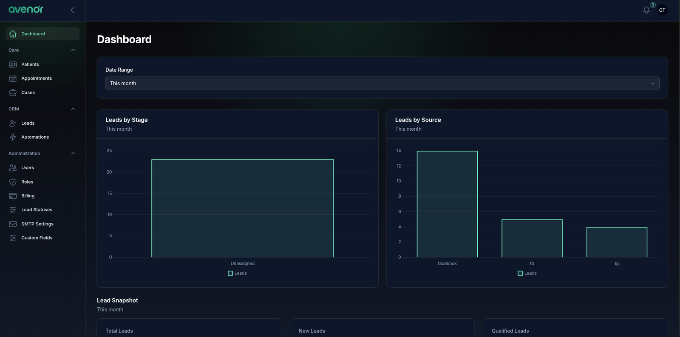Click the Lead Statuses sliders icon

click(13, 210)
